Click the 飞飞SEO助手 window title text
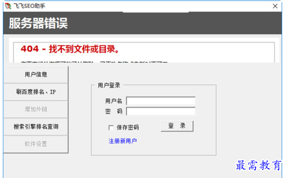Screen dimensions: 285x178 (30, 6)
